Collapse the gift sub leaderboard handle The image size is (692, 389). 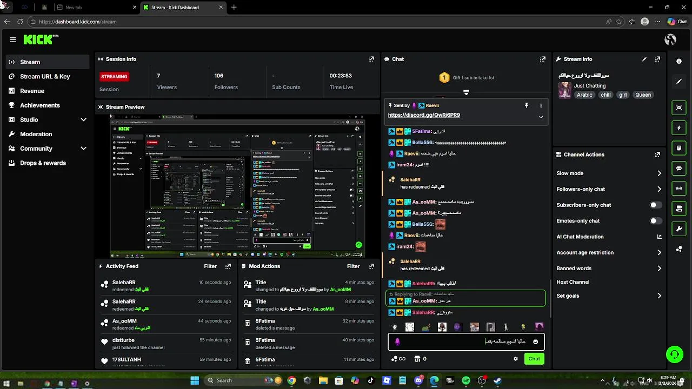click(466, 92)
